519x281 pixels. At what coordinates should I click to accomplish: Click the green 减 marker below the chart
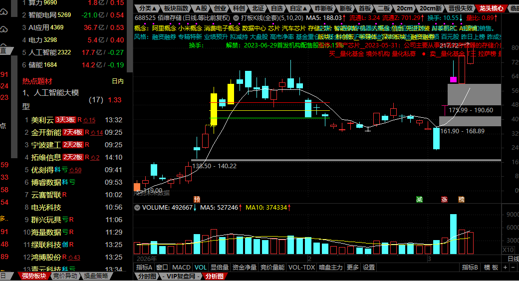tap(419, 199)
